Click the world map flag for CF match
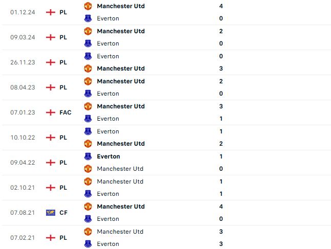The image size is (331, 249). (50, 213)
